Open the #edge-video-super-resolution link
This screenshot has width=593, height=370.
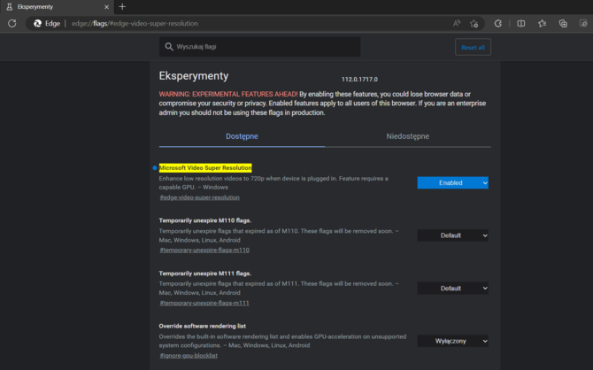(200, 197)
